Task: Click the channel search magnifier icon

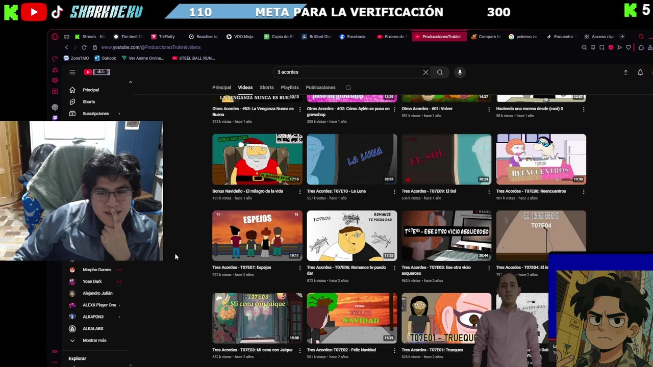Action: [348, 88]
